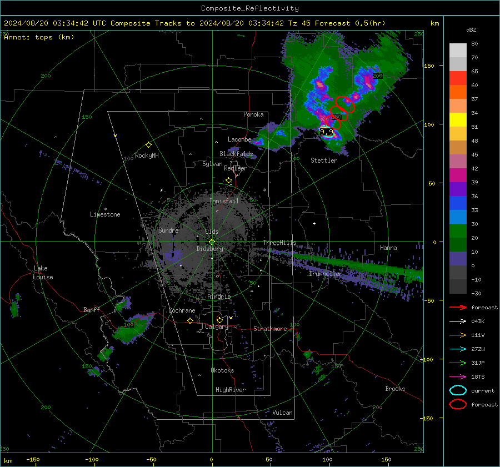This screenshot has height=467, width=500.
Task: Click the Olds town label
Action: [212, 232]
